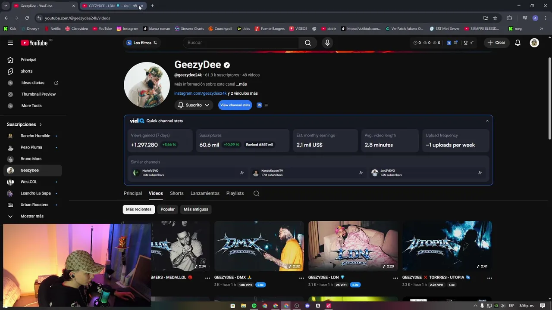Select the Popular sort chip
The height and width of the screenshot is (310, 552).
coord(168,209)
